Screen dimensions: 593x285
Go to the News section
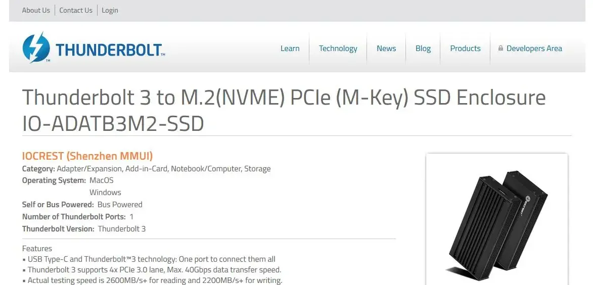point(386,49)
